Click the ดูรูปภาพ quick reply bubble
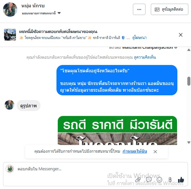 point(29,106)
